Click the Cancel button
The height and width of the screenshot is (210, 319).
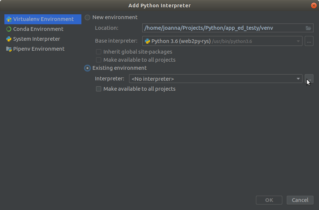300,200
